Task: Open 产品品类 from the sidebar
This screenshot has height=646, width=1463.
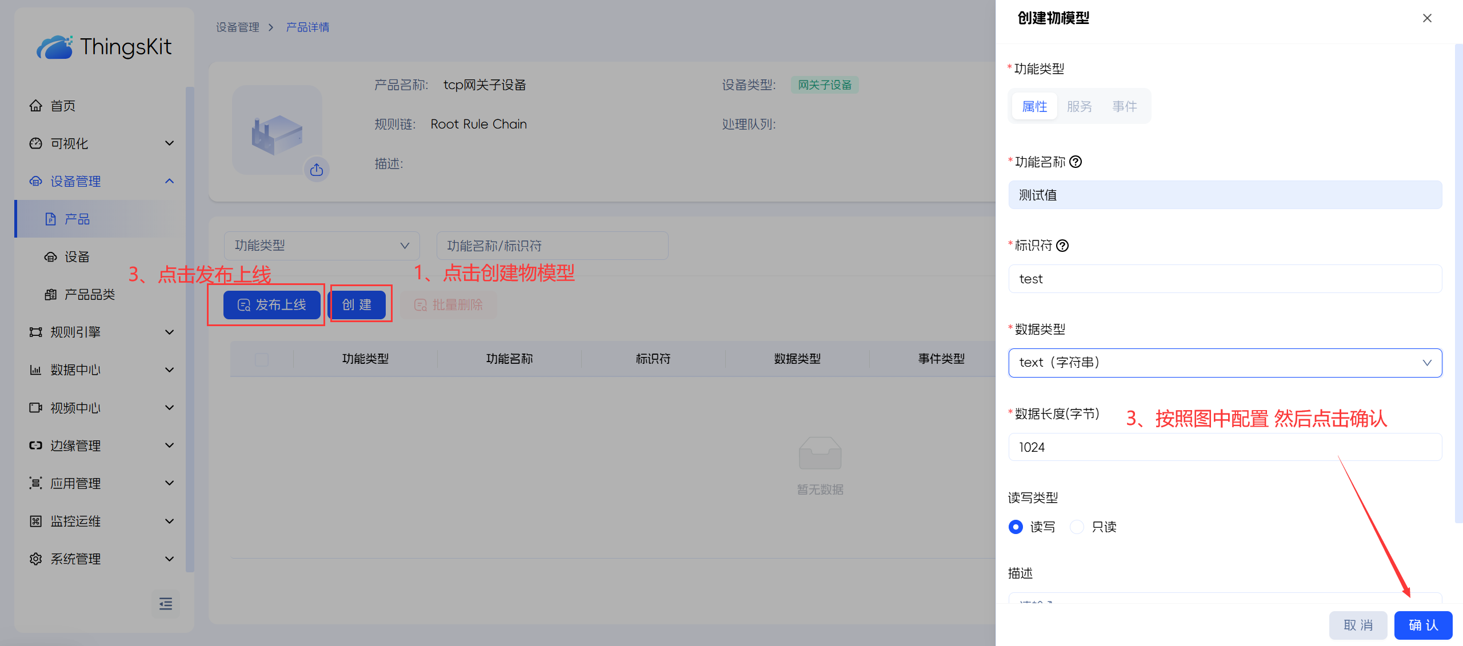Action: pyautogui.click(x=89, y=295)
